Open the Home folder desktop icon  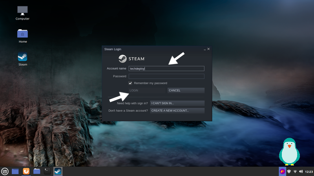(x=23, y=36)
